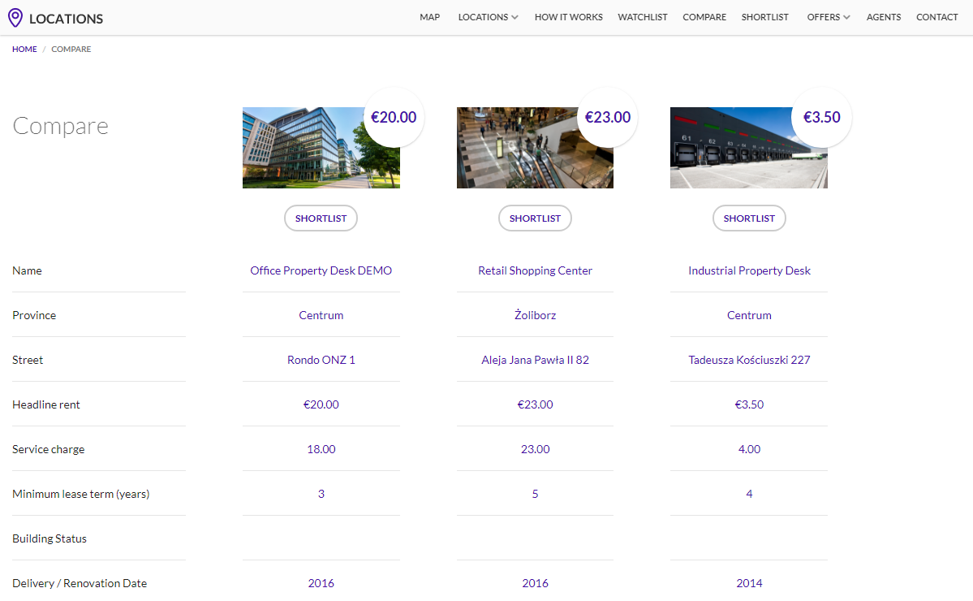This screenshot has width=973, height=601.
Task: Go to the CONTACT page
Action: pyautogui.click(x=937, y=17)
